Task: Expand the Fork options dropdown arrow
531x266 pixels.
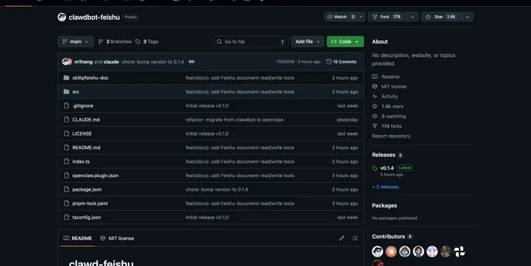Action: [413, 17]
